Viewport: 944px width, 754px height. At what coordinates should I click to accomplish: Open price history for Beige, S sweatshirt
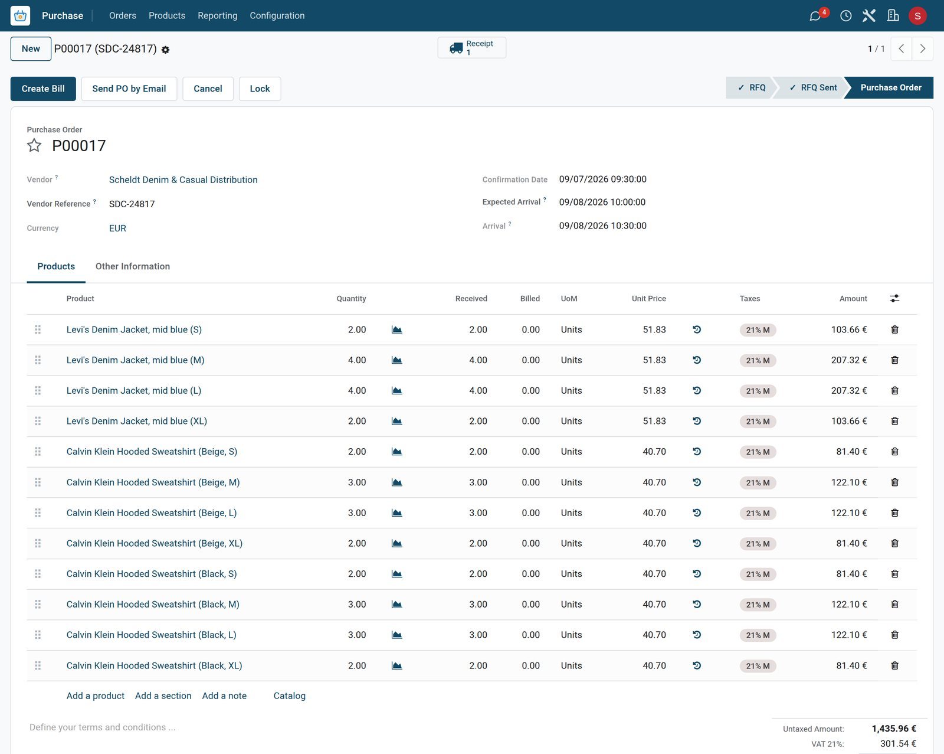[x=697, y=452]
